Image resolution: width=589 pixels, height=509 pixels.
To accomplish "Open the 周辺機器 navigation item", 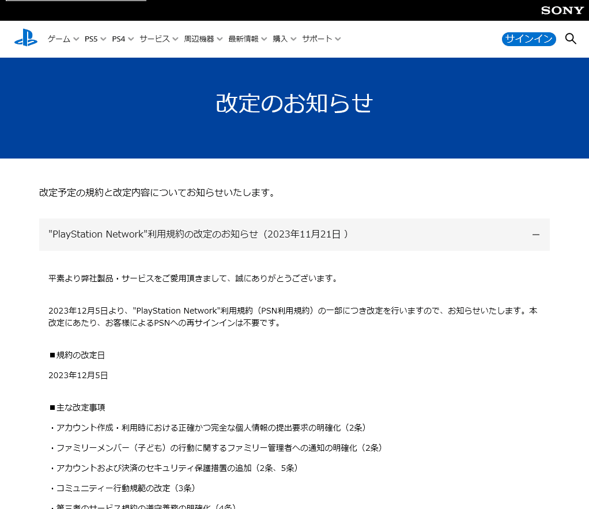I will pos(199,39).
